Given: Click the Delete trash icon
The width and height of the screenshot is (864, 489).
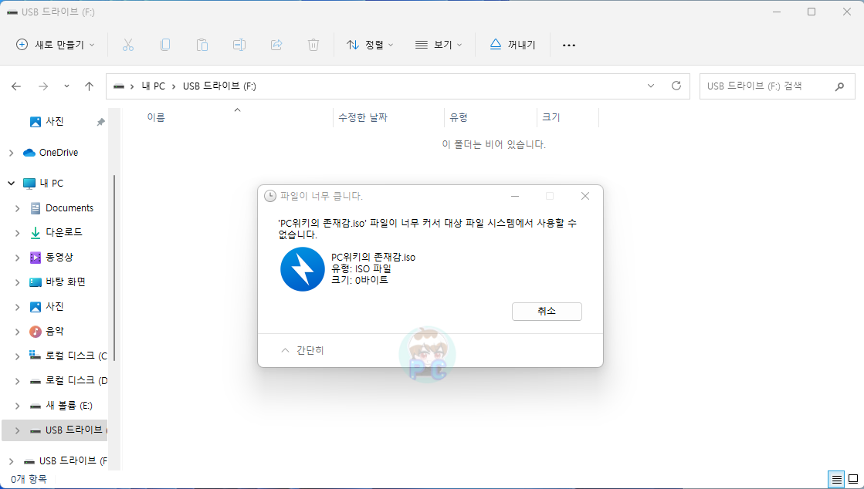Looking at the screenshot, I should (313, 46).
